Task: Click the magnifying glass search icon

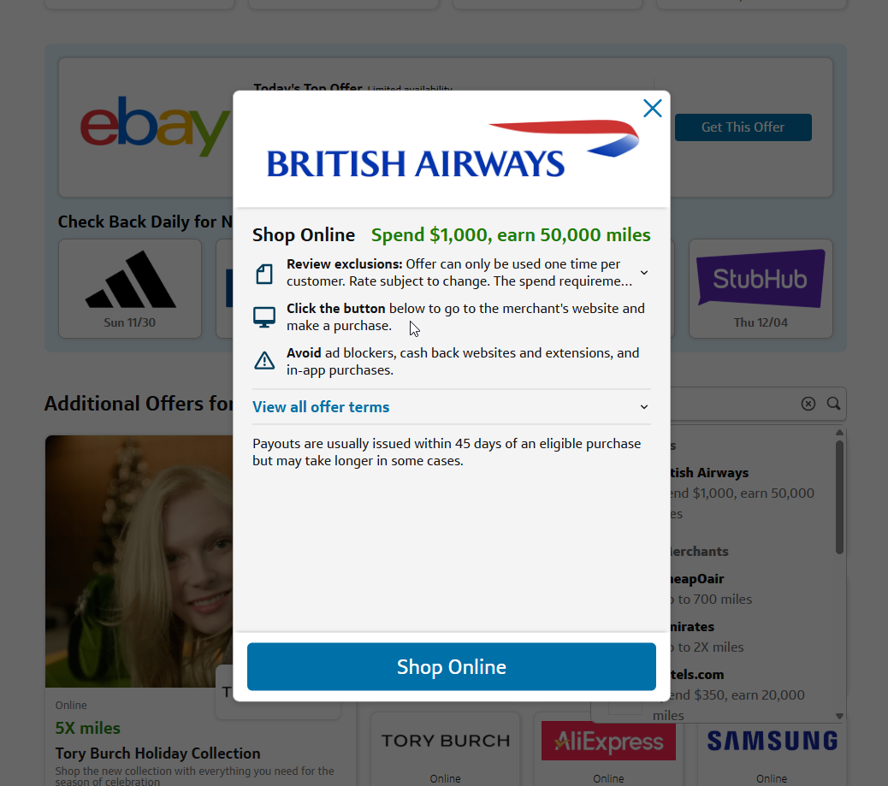Action: (x=833, y=403)
